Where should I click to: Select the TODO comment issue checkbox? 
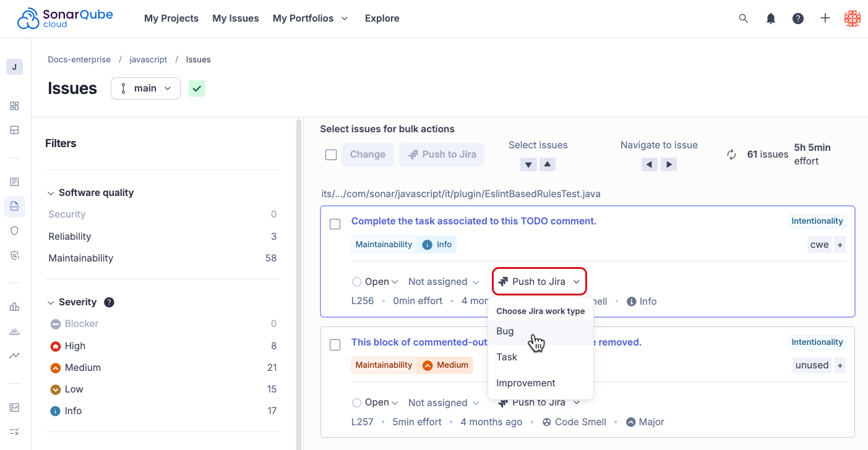pos(335,224)
